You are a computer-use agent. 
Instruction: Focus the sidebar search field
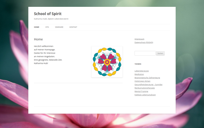point(145,53)
